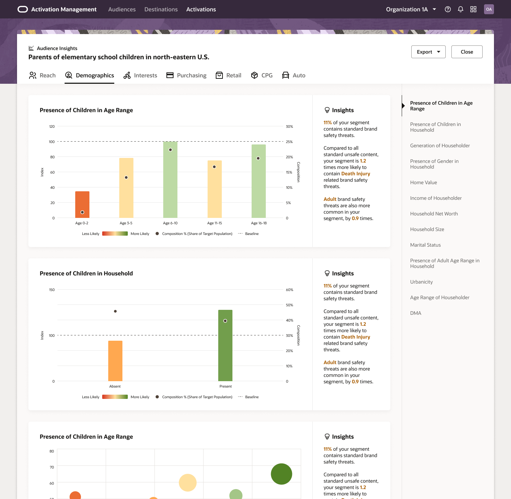Go to Destinations in top navigation
The width and height of the screenshot is (511, 499).
coord(161,9)
